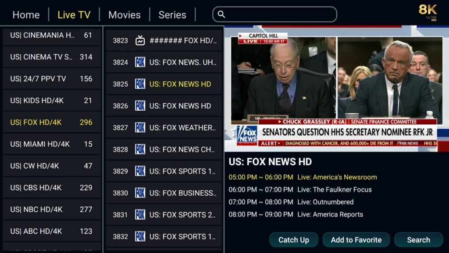This screenshot has width=449, height=253.
Task: Open the US| KIDS HD/4K category
Action: point(52,101)
